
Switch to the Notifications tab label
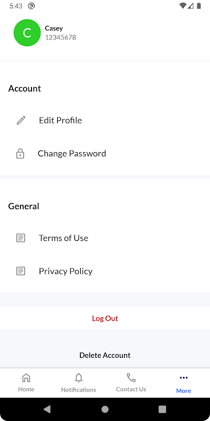click(78, 389)
